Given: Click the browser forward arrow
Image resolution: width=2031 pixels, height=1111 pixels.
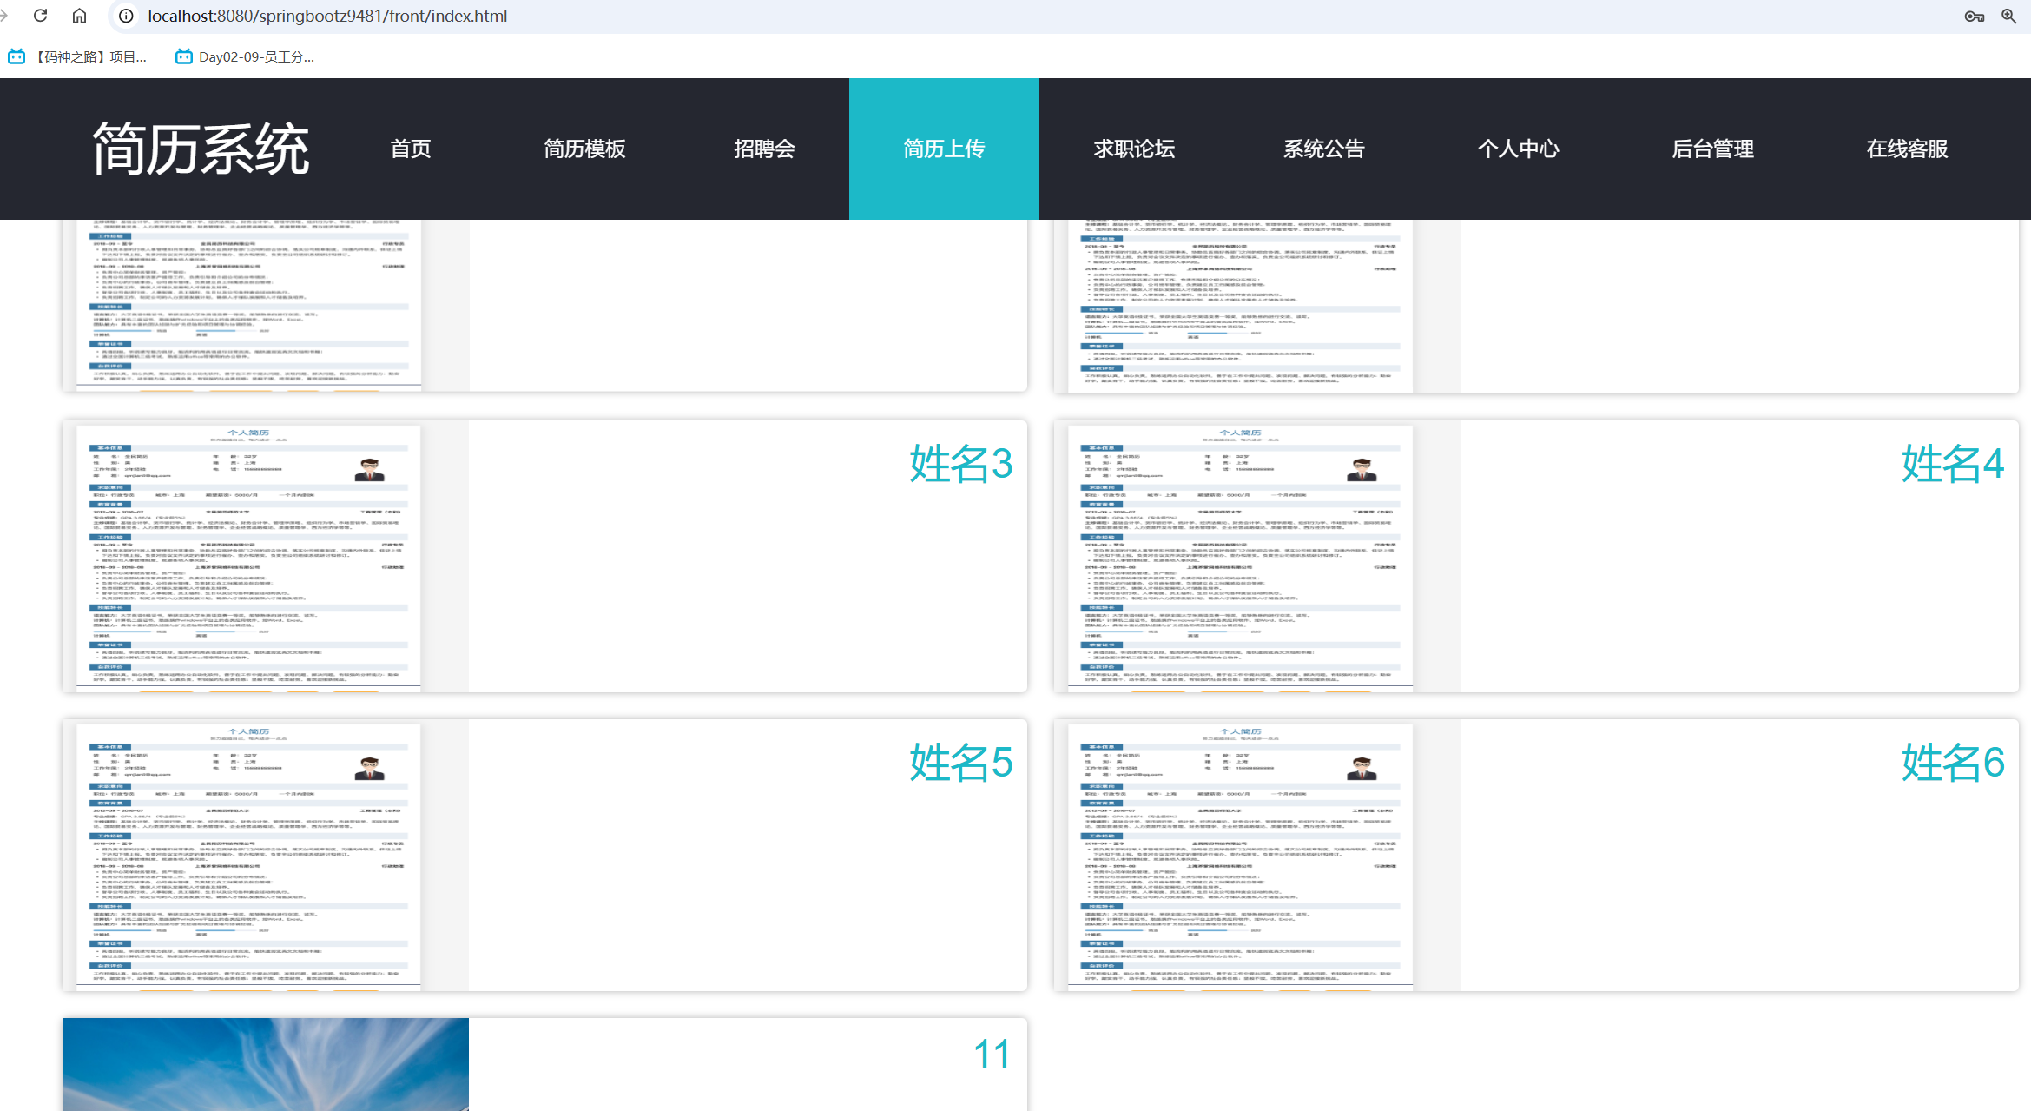Looking at the screenshot, I should [4, 16].
